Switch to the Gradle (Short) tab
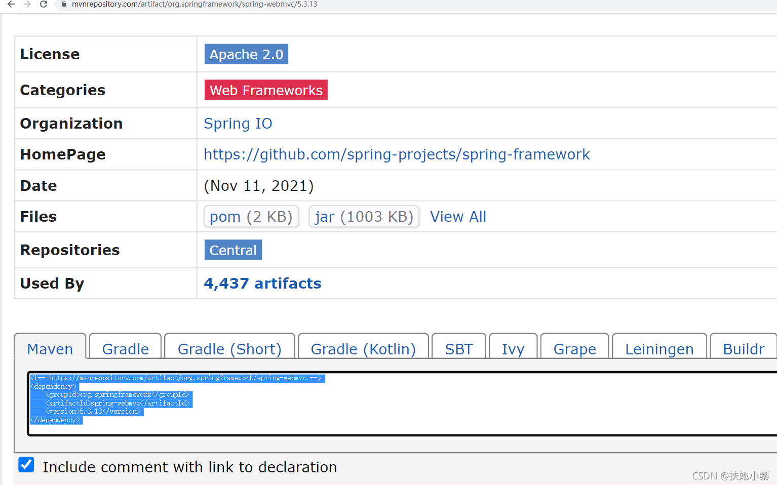Image resolution: width=777 pixels, height=485 pixels. [229, 346]
